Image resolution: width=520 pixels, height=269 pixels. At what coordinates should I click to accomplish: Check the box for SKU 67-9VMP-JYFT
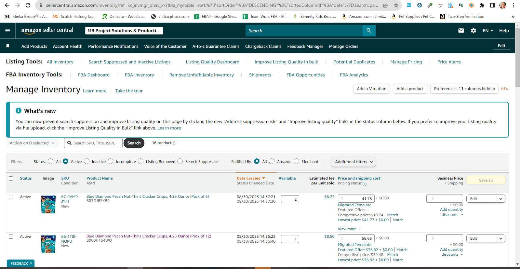point(11,197)
